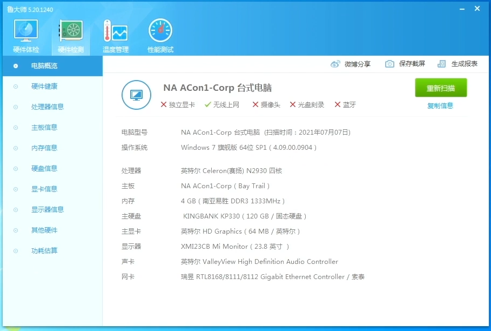Select the bullet icon beside 硬件健康
The height and width of the screenshot is (331, 491).
[x=16, y=87]
